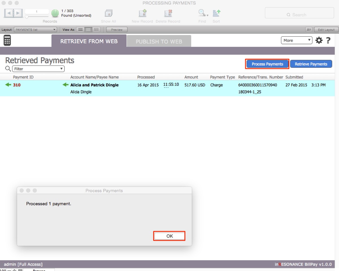The image size is (339, 271).
Task: Click the calculator icon at left
Action: pos(7,40)
